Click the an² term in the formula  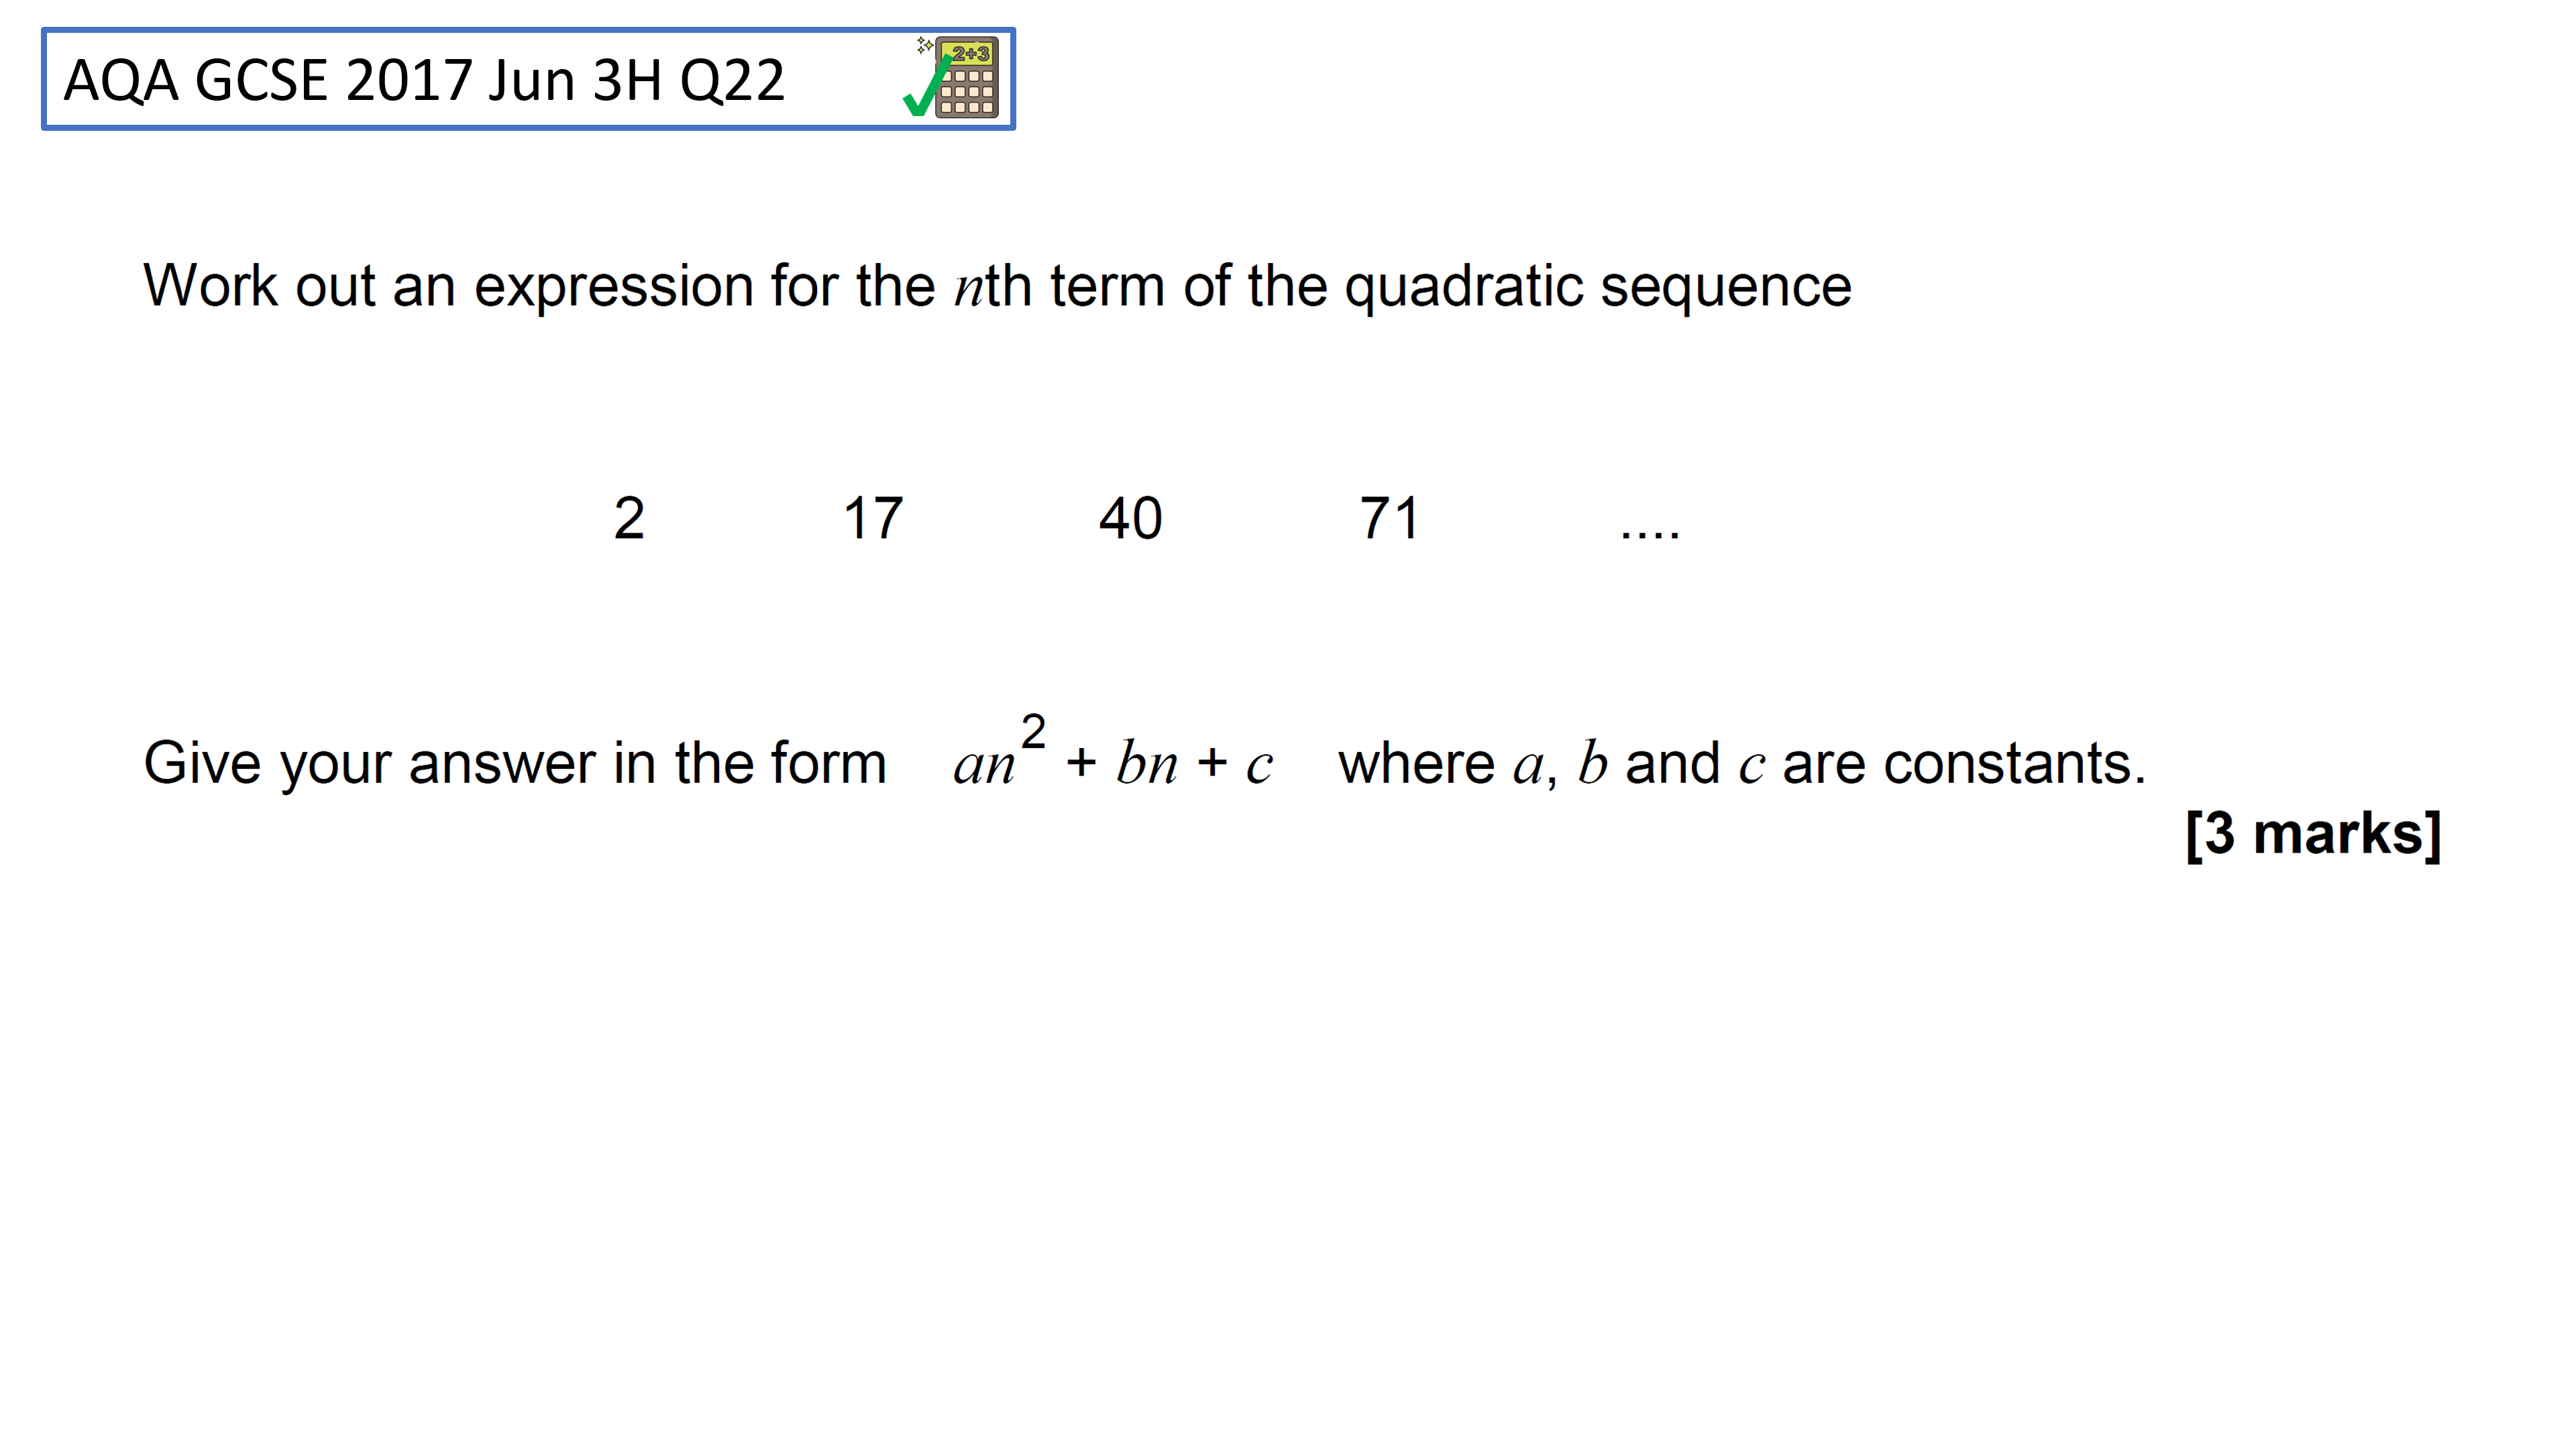coord(999,750)
